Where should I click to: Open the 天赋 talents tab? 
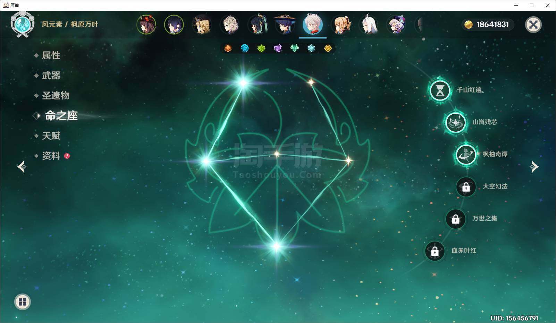[x=51, y=136]
